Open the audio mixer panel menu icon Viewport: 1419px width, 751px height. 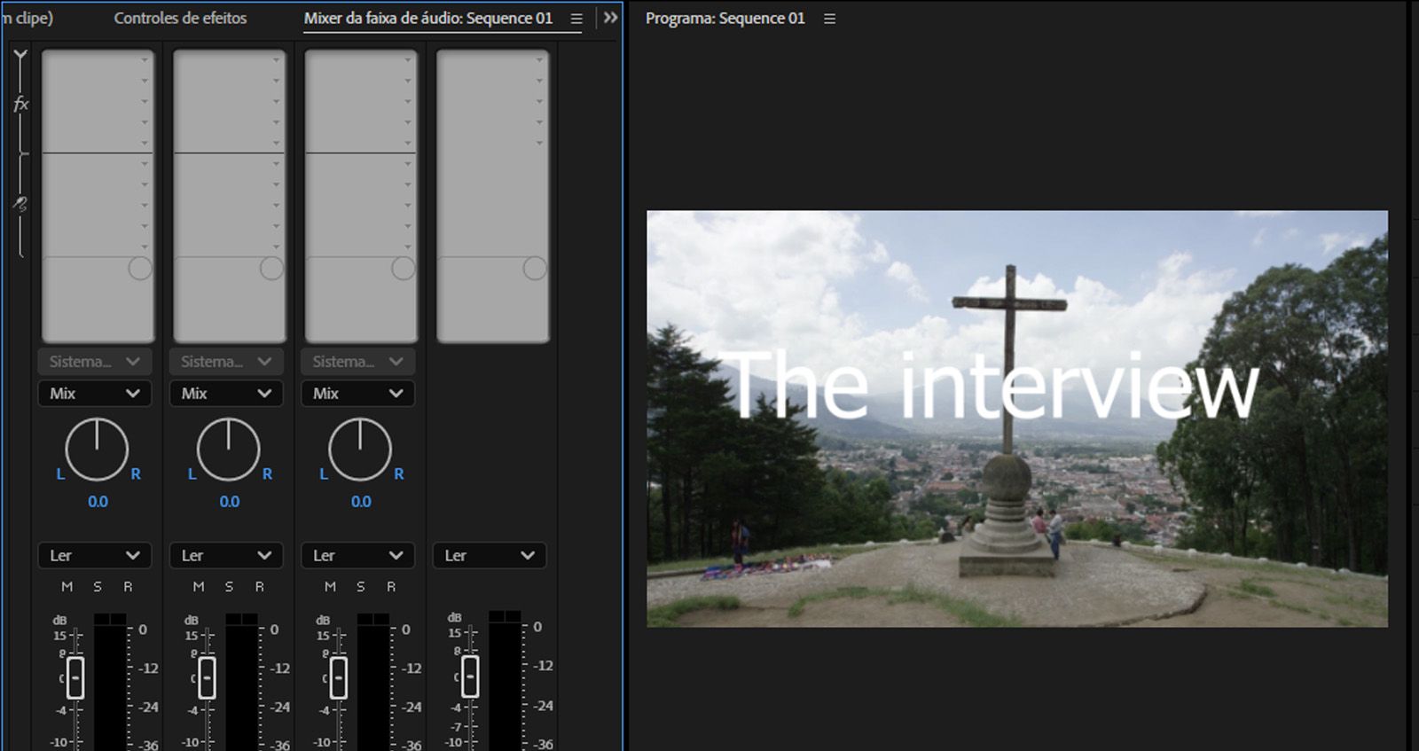pyautogui.click(x=576, y=19)
